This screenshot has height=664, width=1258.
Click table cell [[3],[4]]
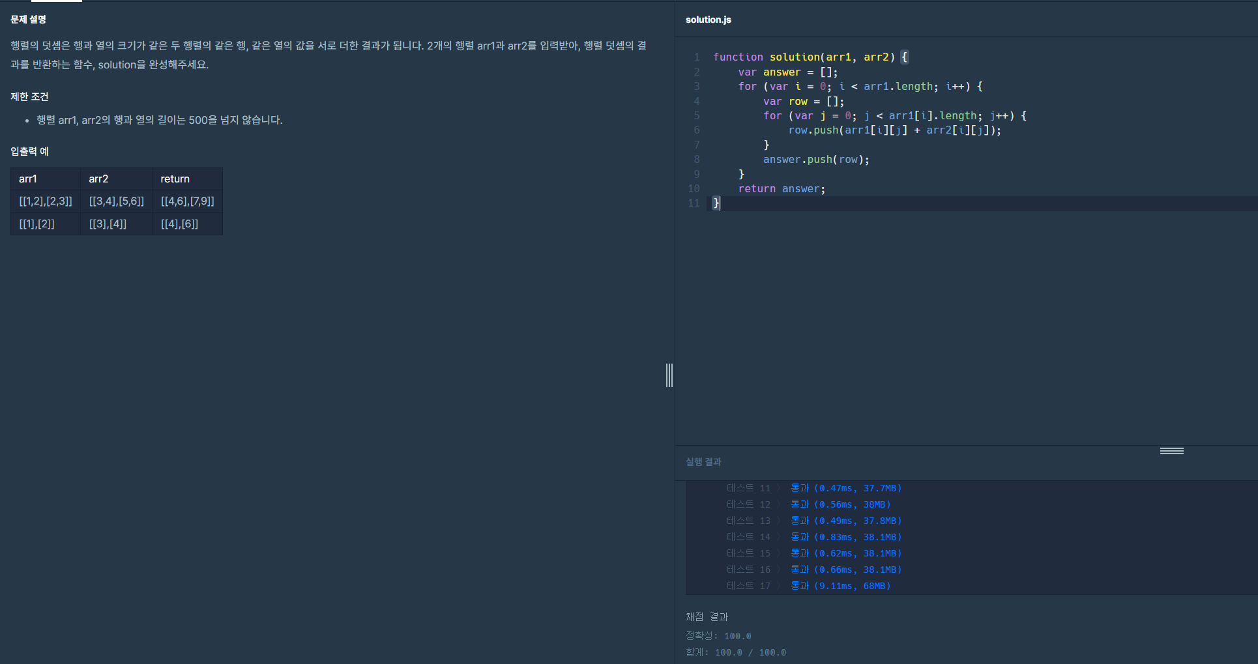pyautogui.click(x=117, y=224)
